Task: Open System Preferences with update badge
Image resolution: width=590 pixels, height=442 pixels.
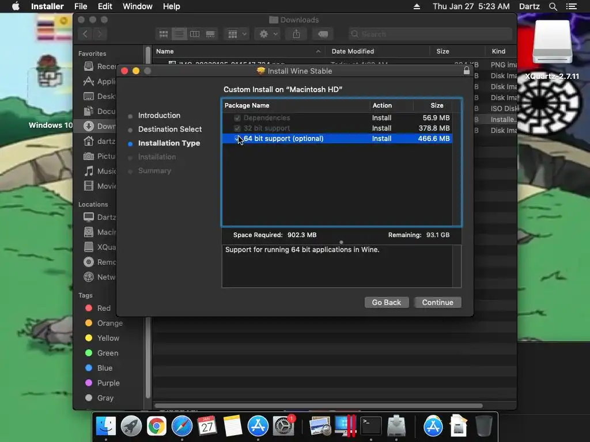Action: [x=283, y=426]
